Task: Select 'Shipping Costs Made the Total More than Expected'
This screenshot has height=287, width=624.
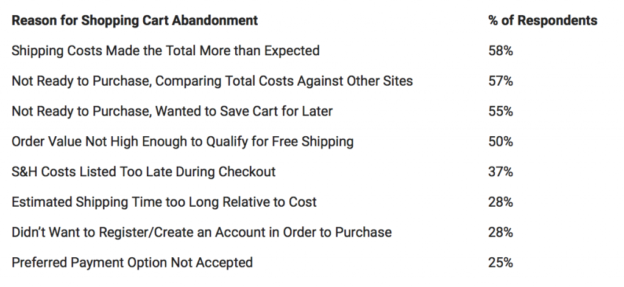Action: click(166, 51)
